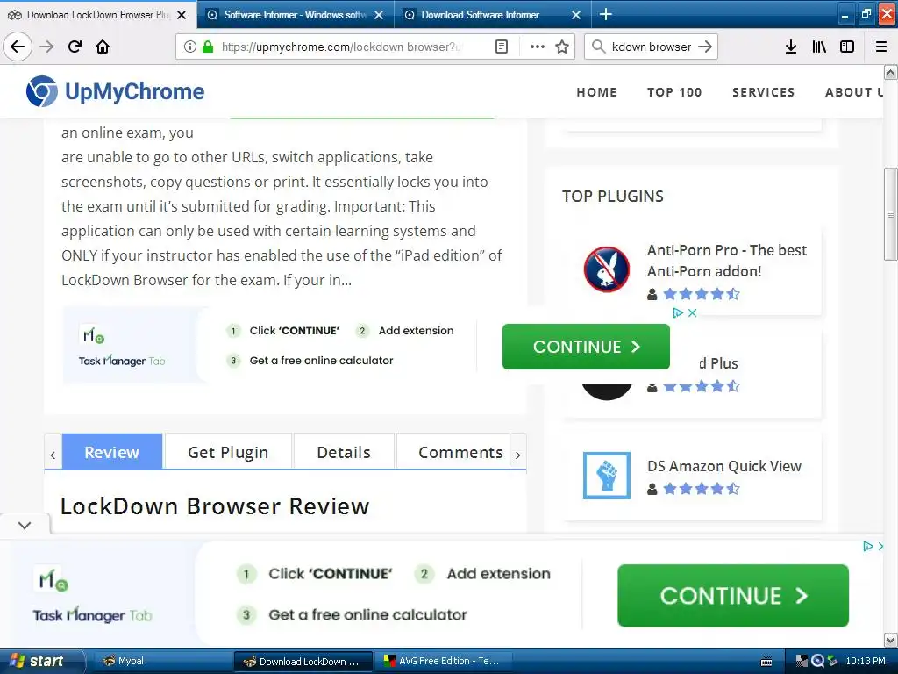
Task: Open TOP 100 navigation link
Action: (674, 92)
